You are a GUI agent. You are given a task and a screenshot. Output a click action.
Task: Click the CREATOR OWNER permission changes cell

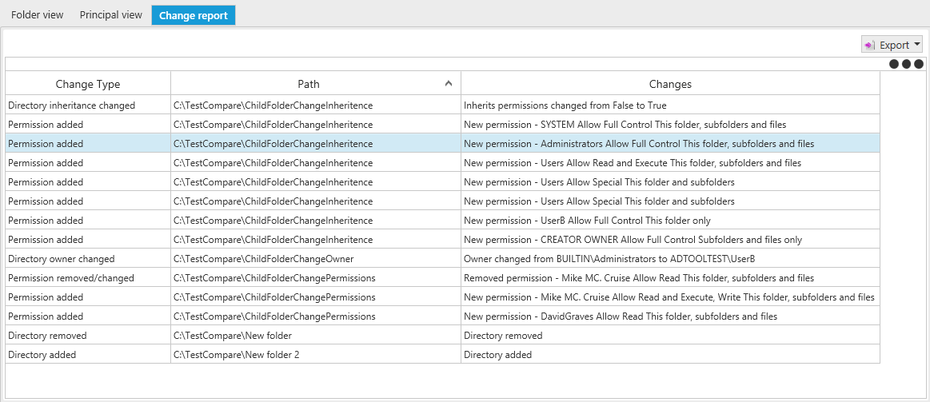[x=670, y=240]
